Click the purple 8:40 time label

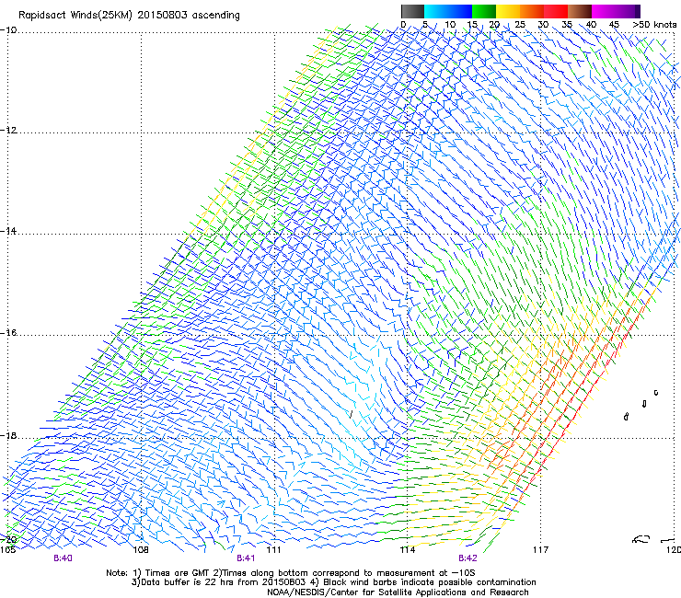coord(63,558)
